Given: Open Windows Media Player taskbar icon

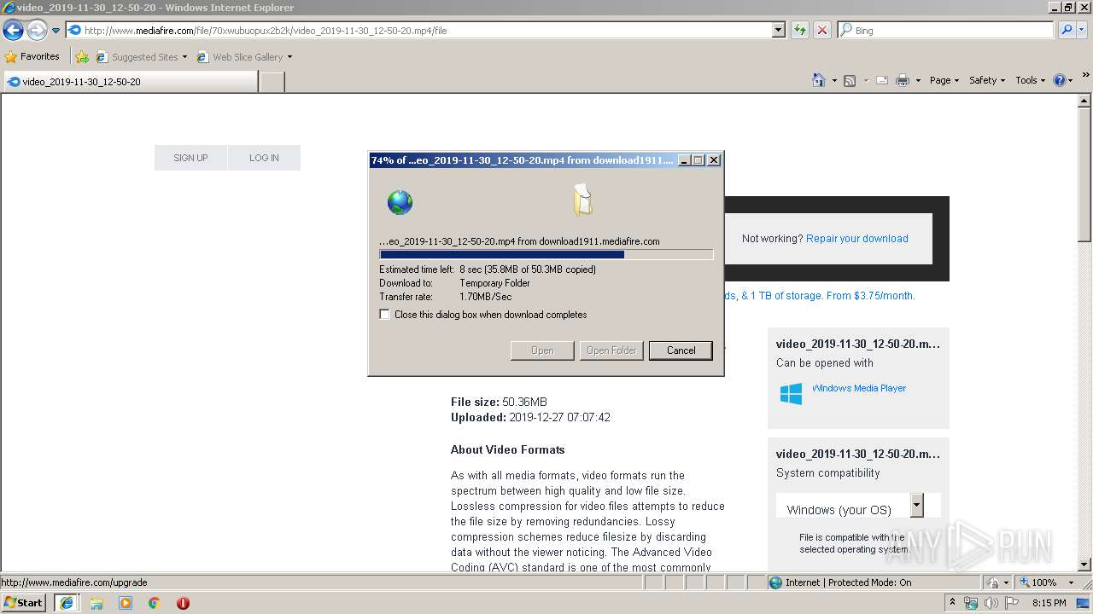Looking at the screenshot, I should tap(126, 603).
